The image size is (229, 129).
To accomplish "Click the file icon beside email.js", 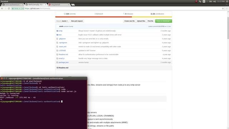I will point(57,58).
